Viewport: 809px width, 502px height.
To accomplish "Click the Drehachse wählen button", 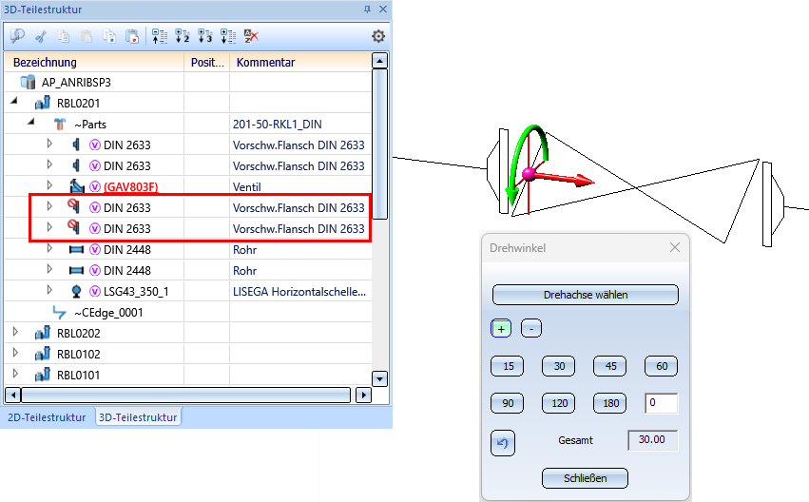I will (x=585, y=295).
